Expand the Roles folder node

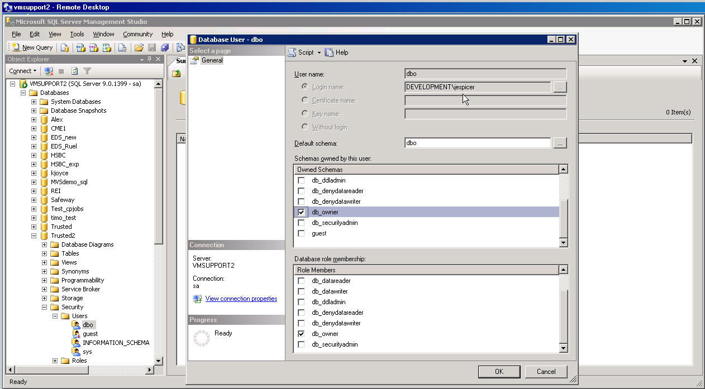55,361
